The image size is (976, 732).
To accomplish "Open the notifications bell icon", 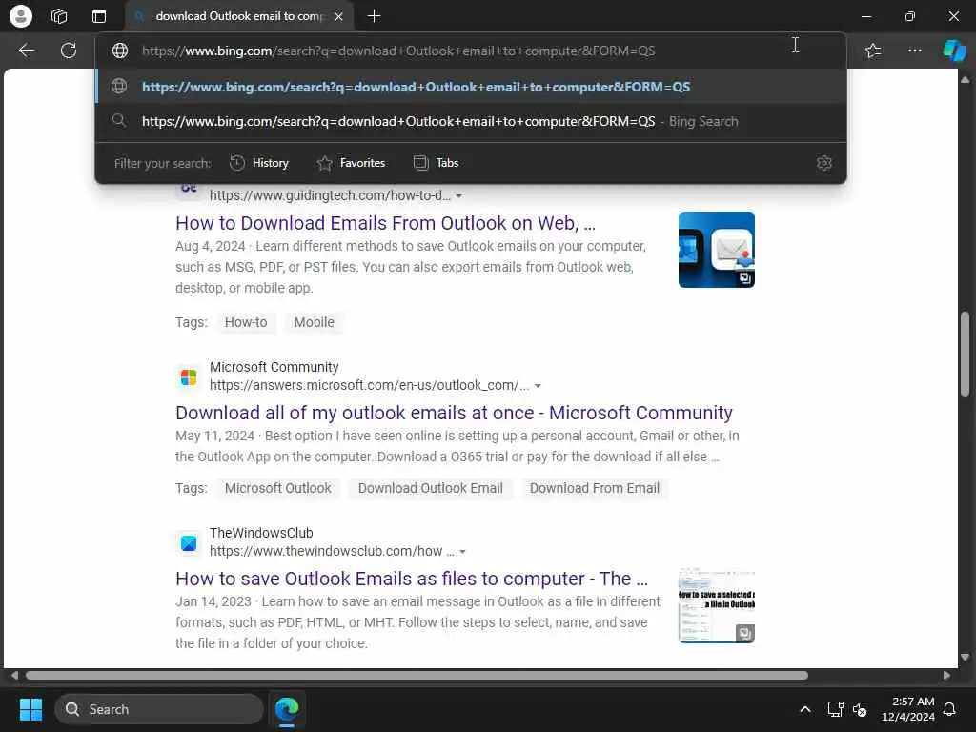I will [x=950, y=709].
